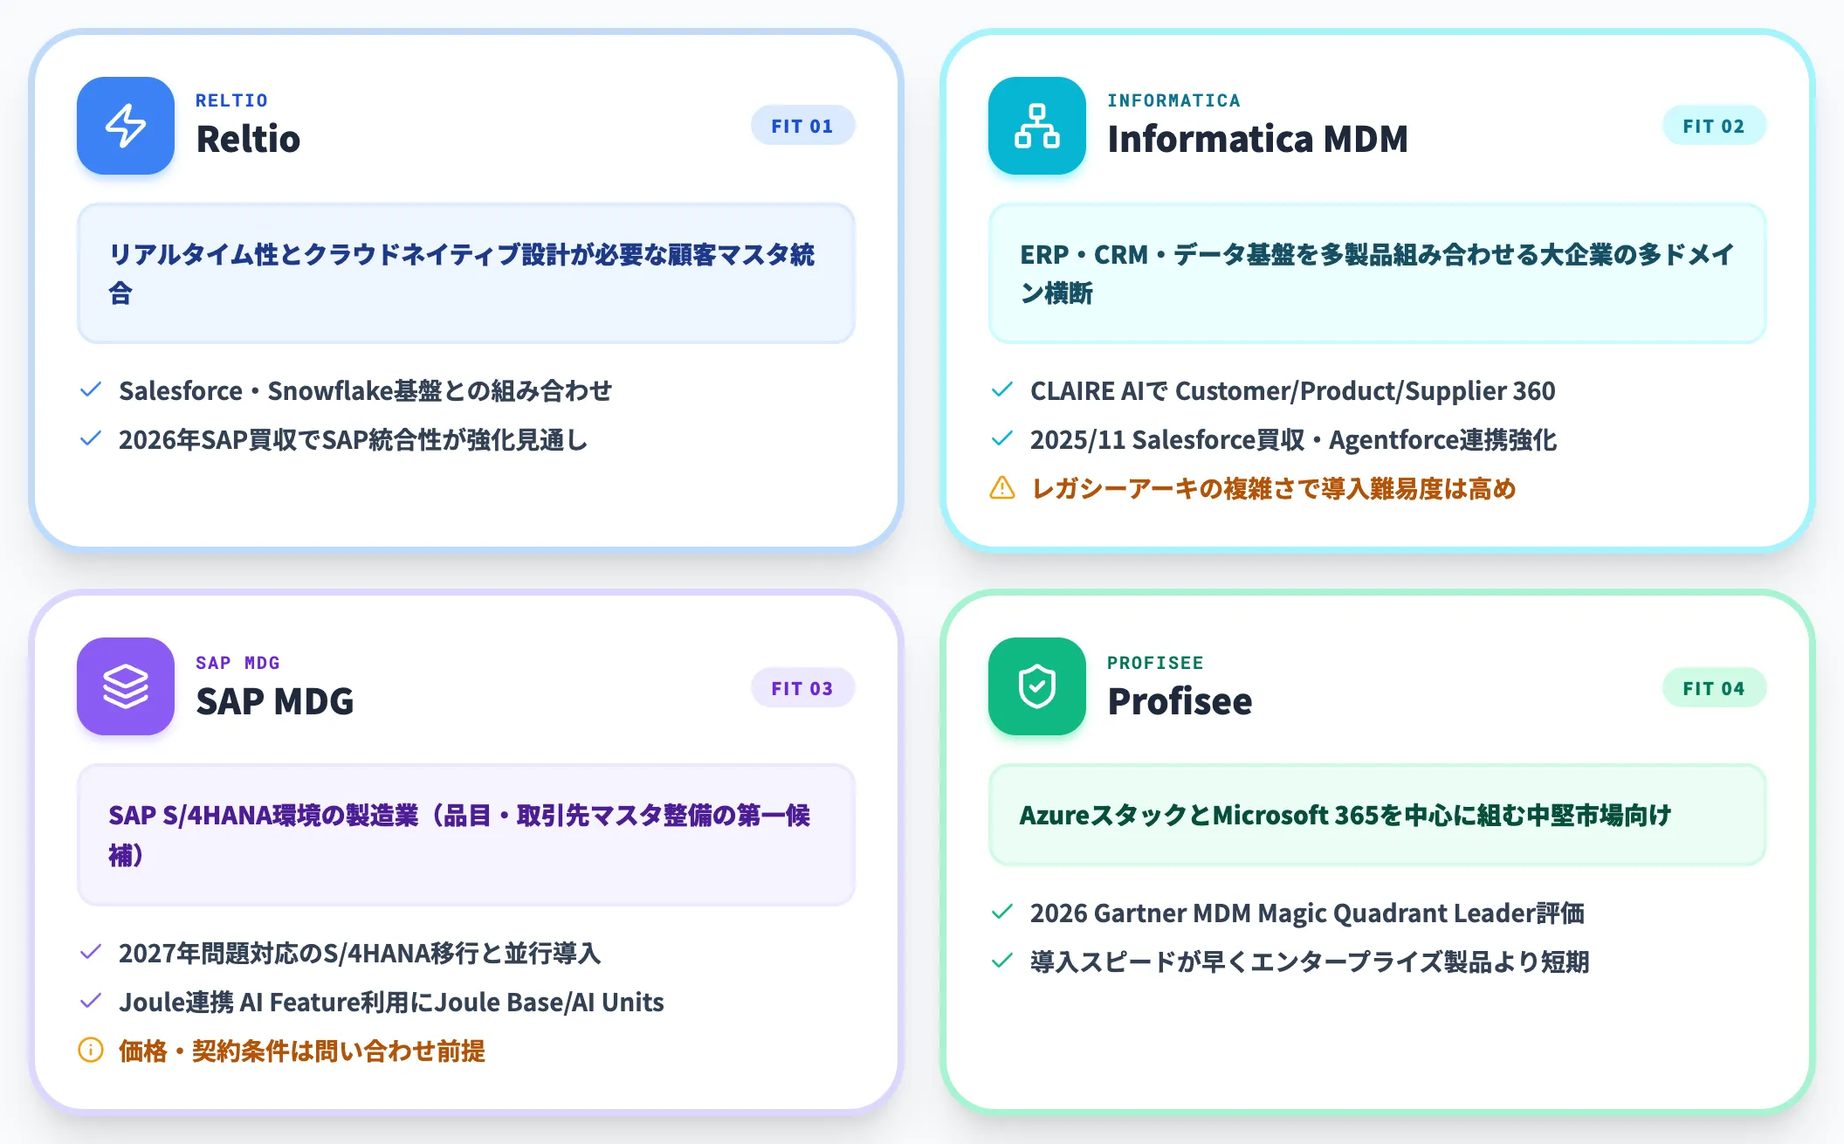Click text Salesforce・Snowflake基盤との組み合わせ
Screen dimensions: 1844x1144
[x=366, y=390]
